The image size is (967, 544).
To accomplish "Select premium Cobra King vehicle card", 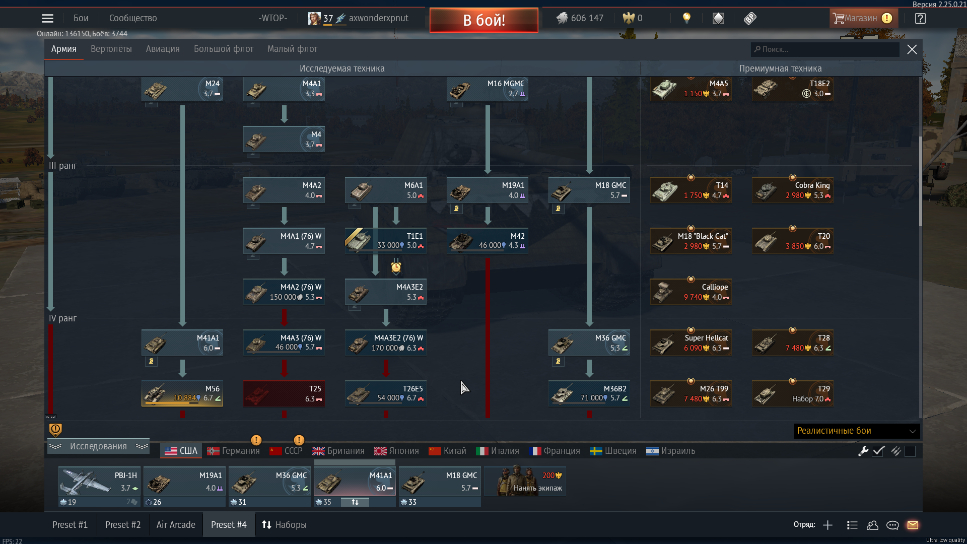I will [793, 190].
